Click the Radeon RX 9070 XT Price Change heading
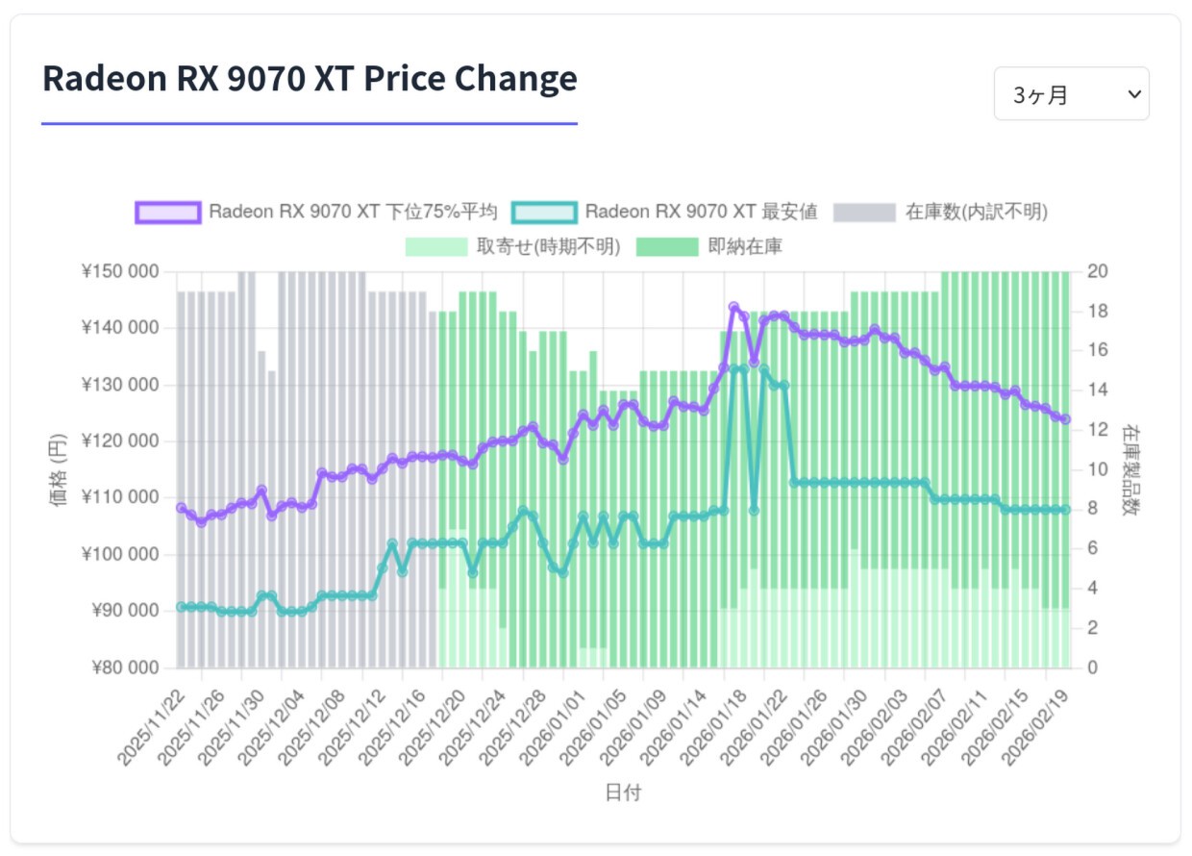This screenshot has height=856, width=1192. (x=310, y=79)
